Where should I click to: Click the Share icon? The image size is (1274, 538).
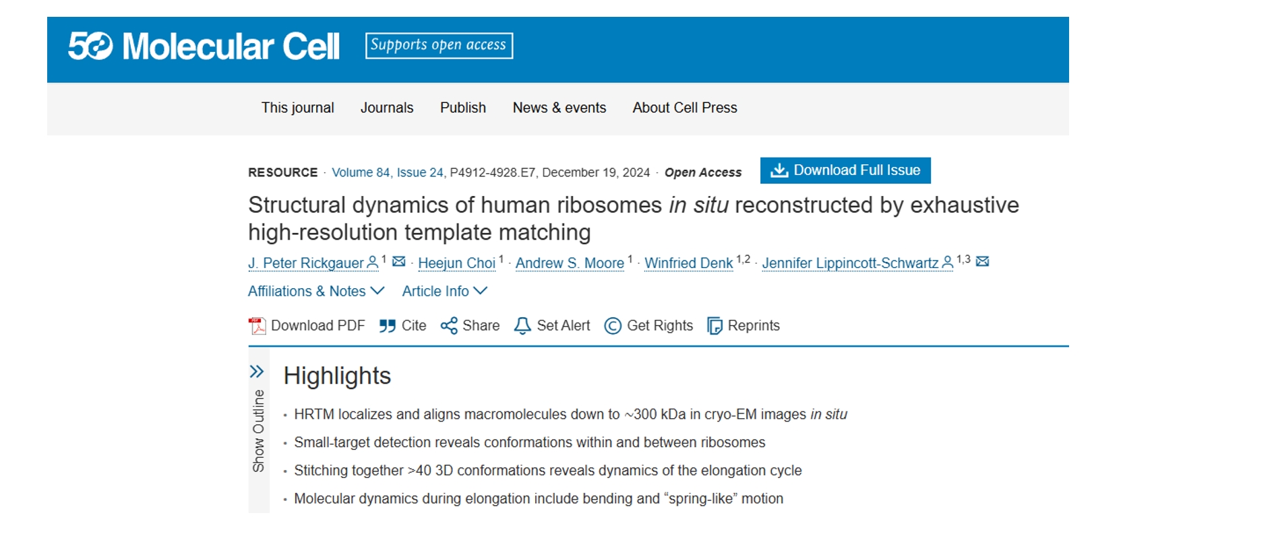(449, 326)
